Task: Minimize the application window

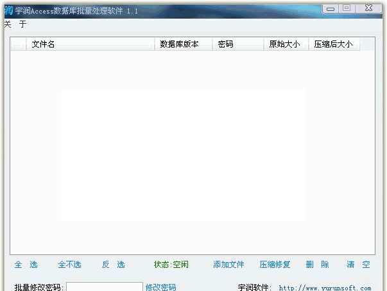Action: (331, 8)
